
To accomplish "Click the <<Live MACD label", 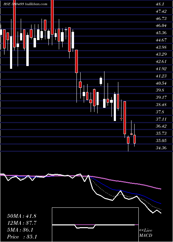I will (x=146, y=233).
